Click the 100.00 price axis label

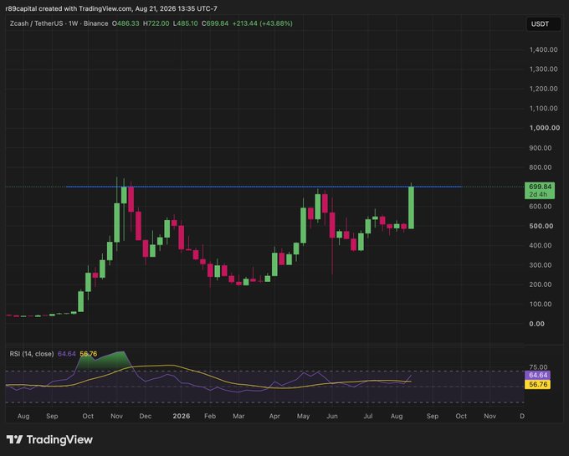click(x=541, y=305)
